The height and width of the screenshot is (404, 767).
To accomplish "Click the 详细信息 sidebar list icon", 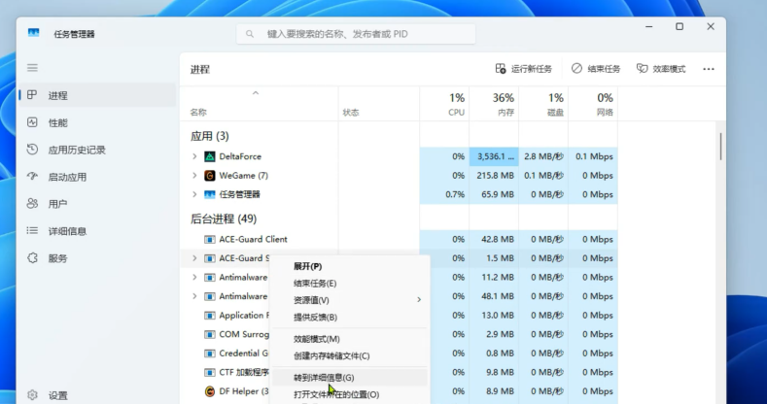I will pos(32,231).
